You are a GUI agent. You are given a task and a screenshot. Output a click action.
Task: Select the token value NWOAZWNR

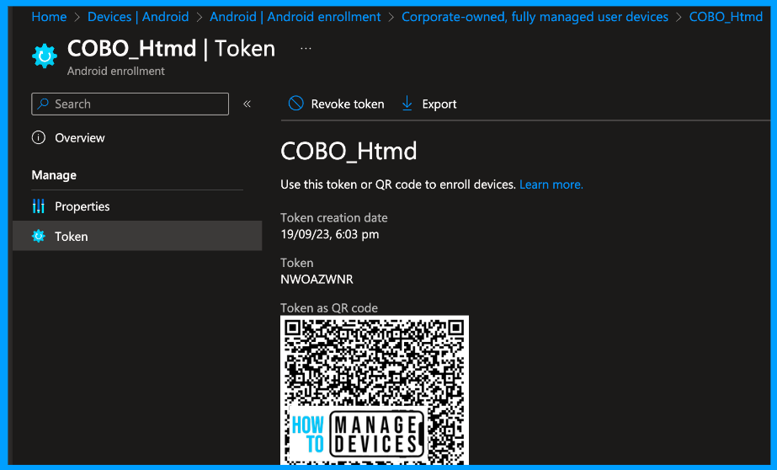[317, 279]
